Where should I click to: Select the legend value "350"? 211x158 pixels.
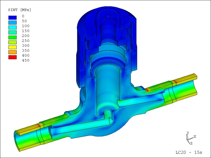coord(26,51)
